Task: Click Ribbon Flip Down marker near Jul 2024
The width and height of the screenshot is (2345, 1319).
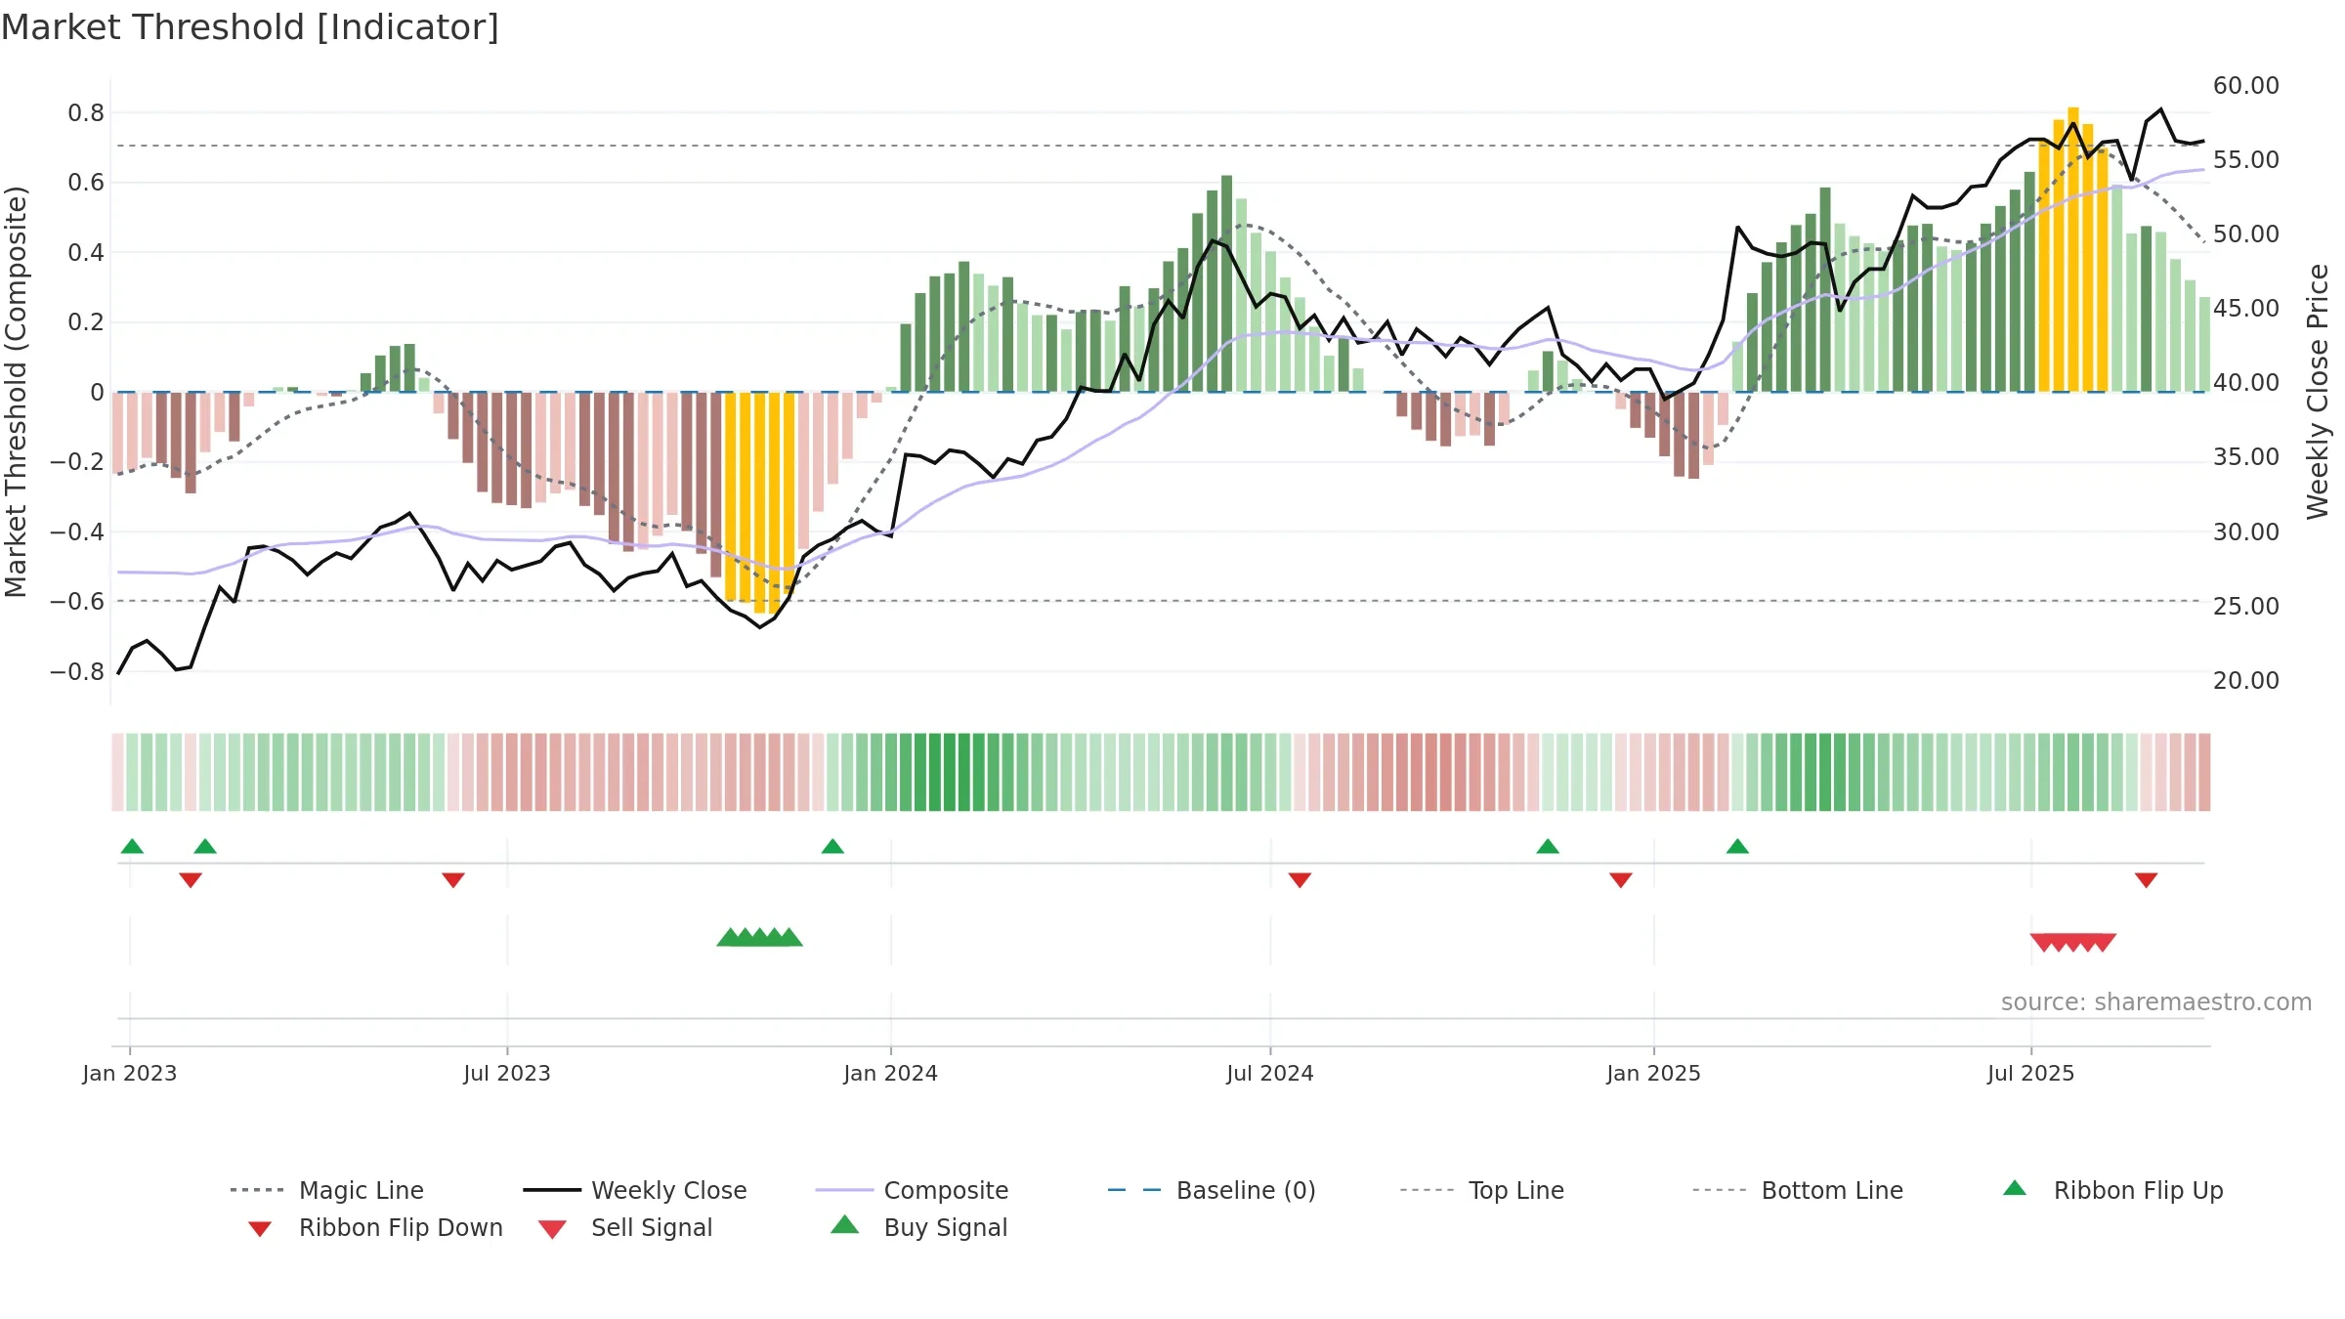Action: tap(1300, 880)
